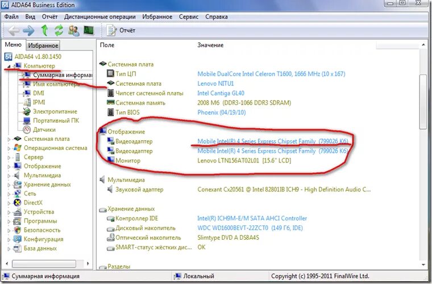Viewport: 432px width, 284px height.
Task: Click the Портативный ПК icon
Action: click(27, 120)
